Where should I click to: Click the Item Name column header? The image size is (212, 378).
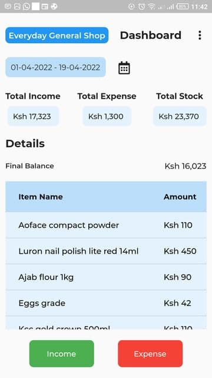point(41,197)
